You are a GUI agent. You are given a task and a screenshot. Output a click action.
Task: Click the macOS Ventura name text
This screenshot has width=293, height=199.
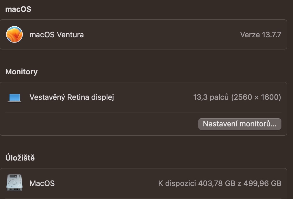tap(57, 35)
